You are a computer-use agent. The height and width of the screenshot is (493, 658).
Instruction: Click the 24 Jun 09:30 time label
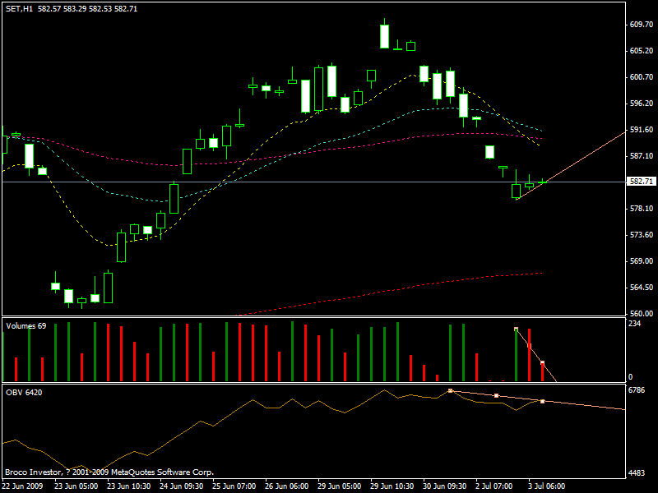click(x=181, y=486)
